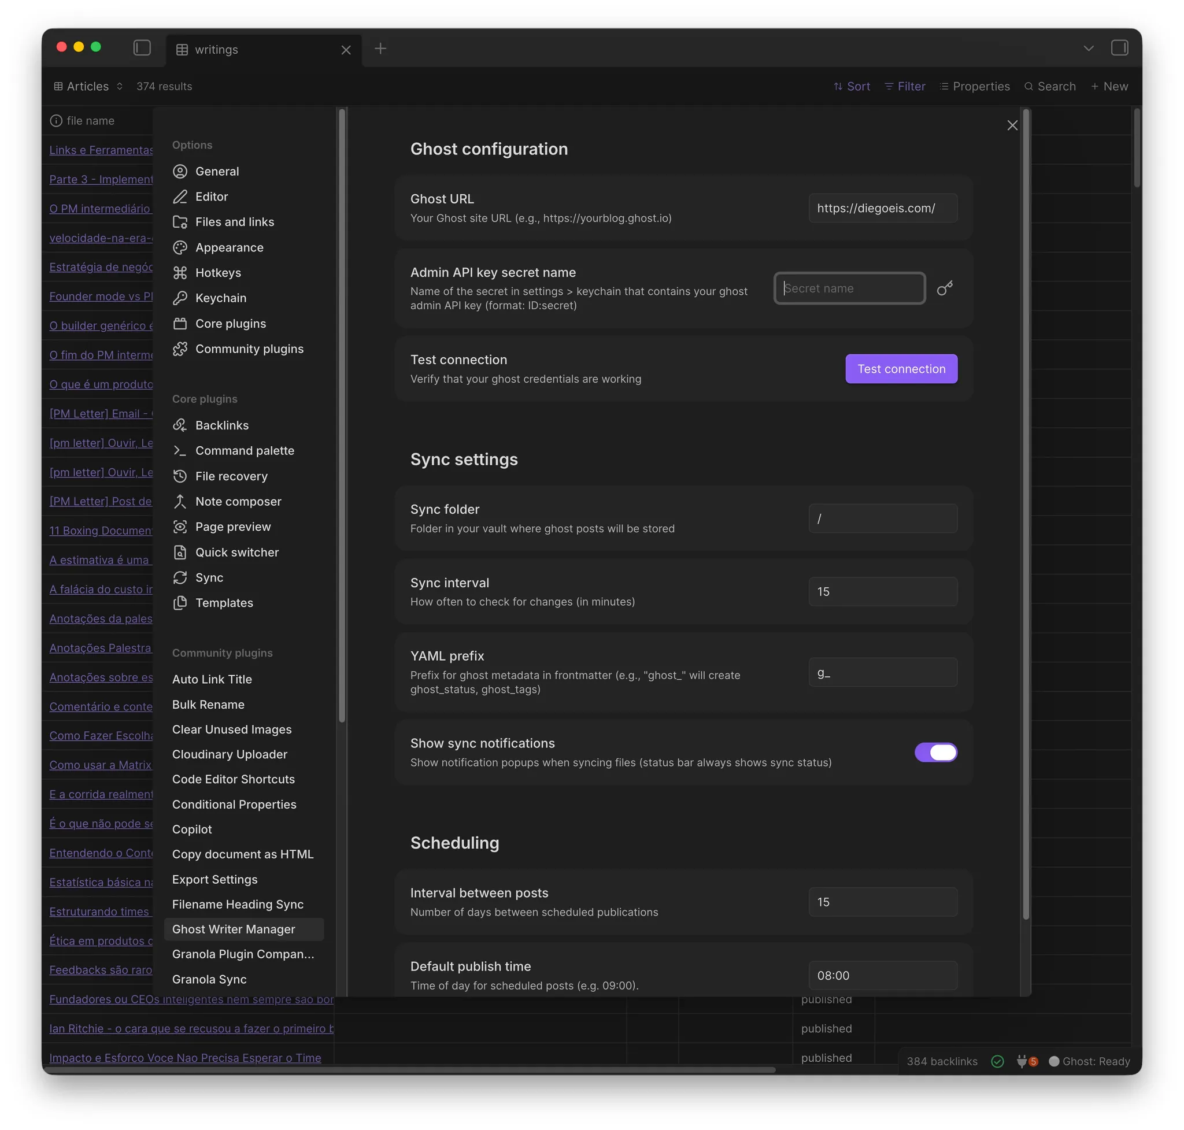The image size is (1184, 1130).
Task: Open the 11 Boxing Document note
Action: coord(101,531)
